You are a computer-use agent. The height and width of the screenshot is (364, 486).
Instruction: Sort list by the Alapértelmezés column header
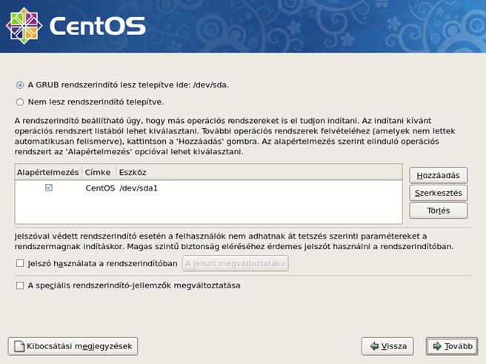pyautogui.click(x=47, y=172)
